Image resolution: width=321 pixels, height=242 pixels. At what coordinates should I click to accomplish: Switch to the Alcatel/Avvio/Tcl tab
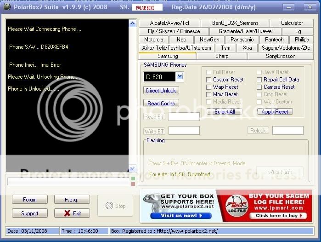pos(169,23)
